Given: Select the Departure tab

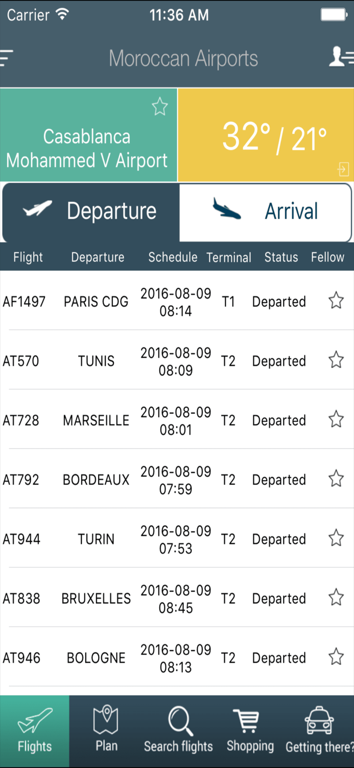Looking at the screenshot, I should 89,211.
